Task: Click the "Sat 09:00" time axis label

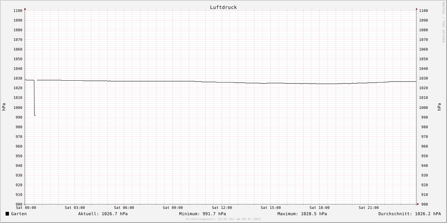Action: [173, 208]
